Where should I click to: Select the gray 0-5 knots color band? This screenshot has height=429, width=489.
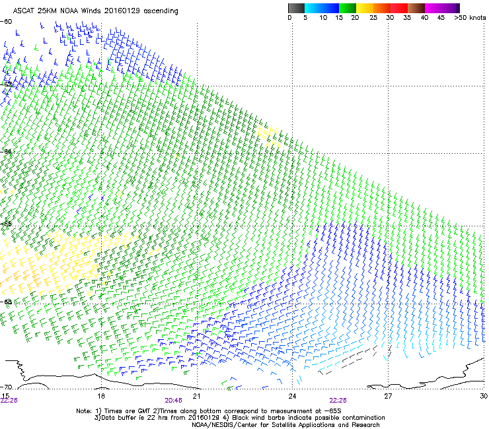tap(296, 8)
